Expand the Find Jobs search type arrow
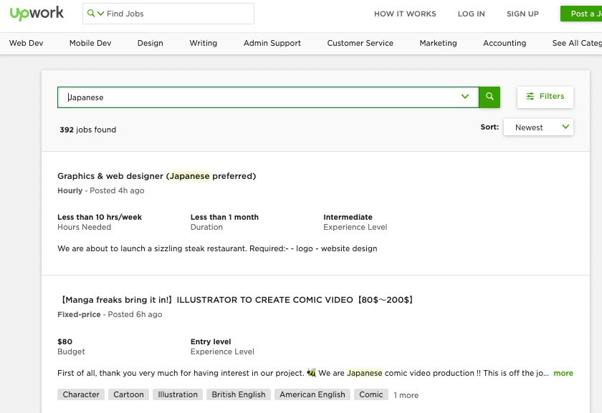The image size is (602, 413). point(101,14)
